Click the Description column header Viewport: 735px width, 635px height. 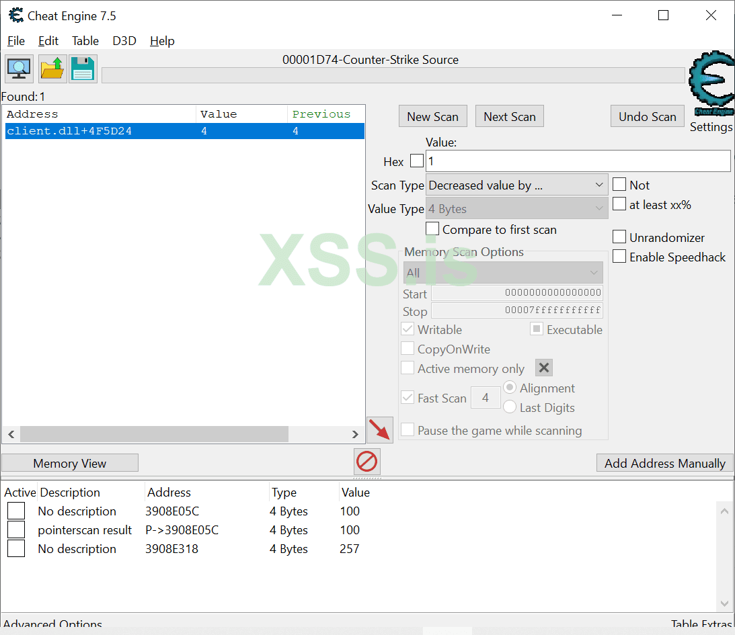click(x=70, y=492)
